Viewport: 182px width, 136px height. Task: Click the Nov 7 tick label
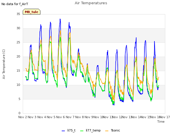point(70,117)
